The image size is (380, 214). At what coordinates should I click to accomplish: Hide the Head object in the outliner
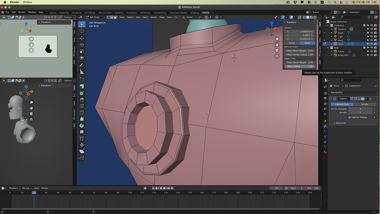[x=371, y=33]
